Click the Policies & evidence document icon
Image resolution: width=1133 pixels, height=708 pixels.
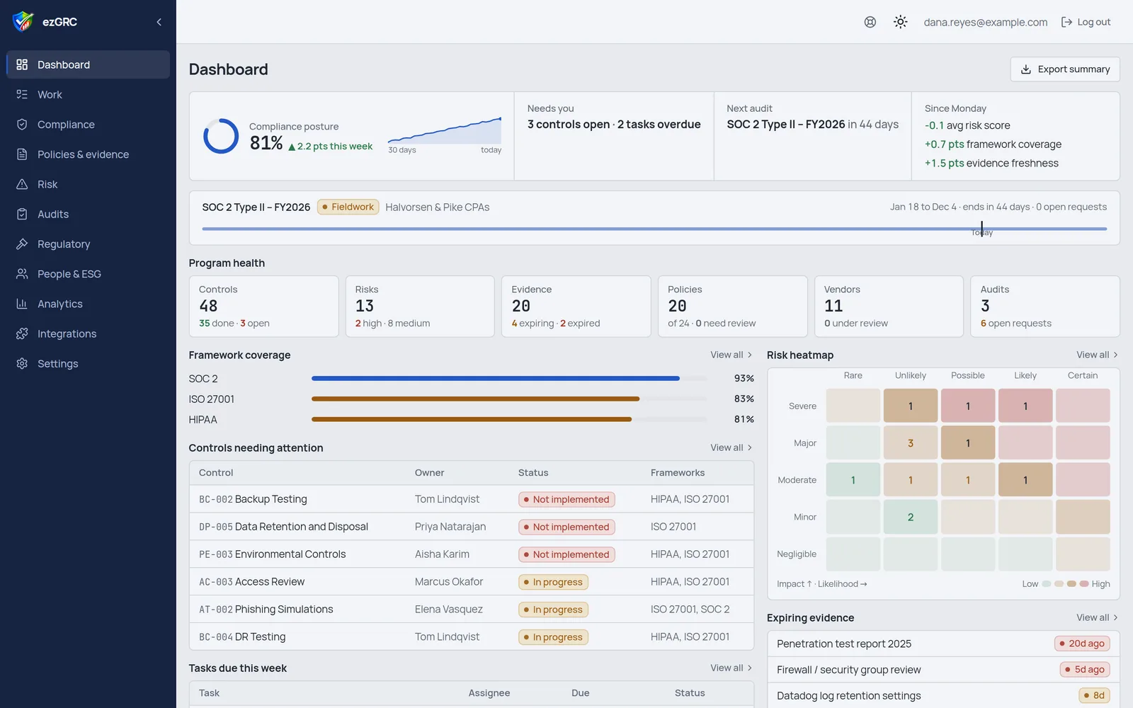[x=22, y=154]
